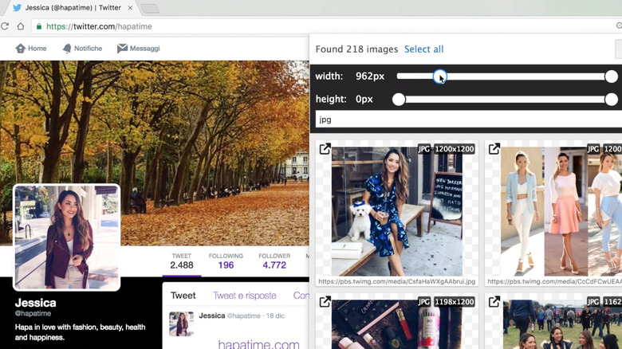Open first image in new tab icon
Screen dimensions: 622x349
[x=325, y=149]
